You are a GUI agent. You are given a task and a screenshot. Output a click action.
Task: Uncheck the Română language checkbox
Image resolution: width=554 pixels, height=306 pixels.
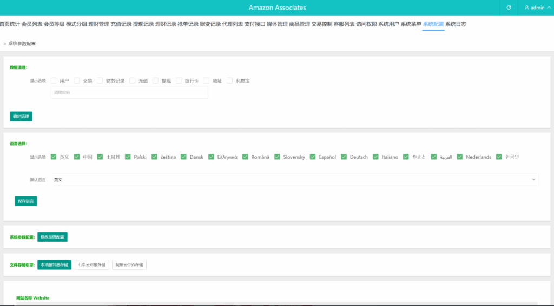click(245, 157)
